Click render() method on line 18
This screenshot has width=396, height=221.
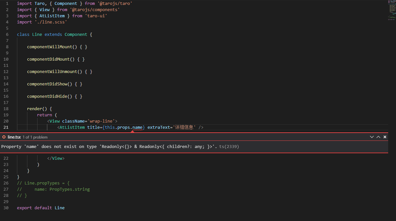pos(37,109)
